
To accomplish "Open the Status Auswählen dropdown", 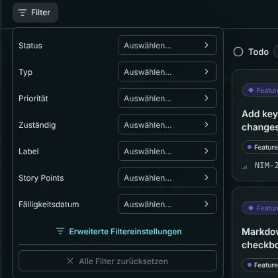I will coord(167,45).
